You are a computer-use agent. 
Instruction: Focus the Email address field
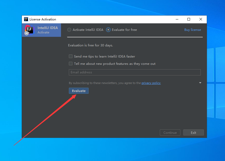[135, 72]
